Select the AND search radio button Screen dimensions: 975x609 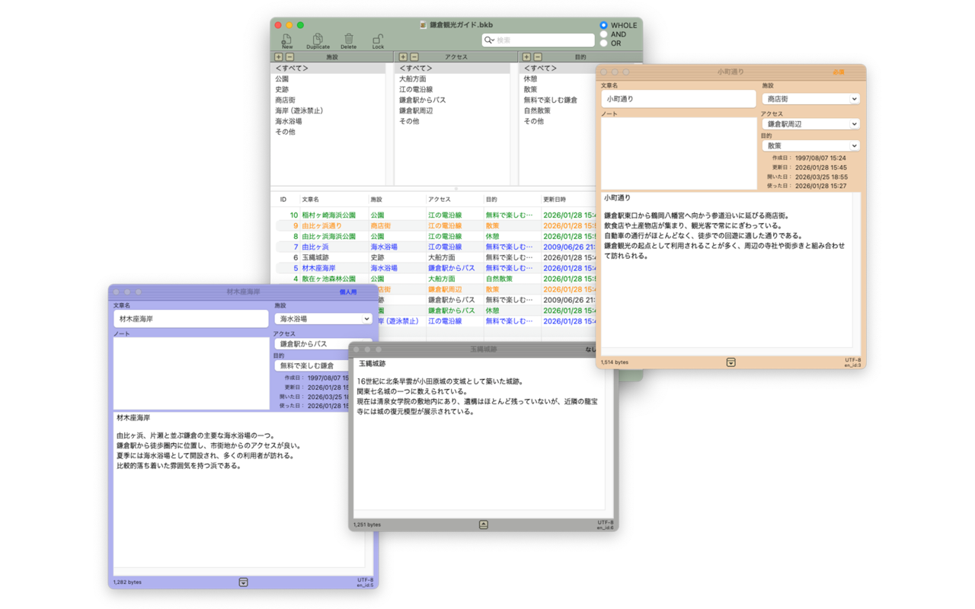point(604,34)
